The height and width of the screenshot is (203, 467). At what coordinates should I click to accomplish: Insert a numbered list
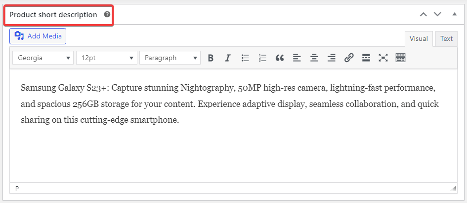(262, 58)
